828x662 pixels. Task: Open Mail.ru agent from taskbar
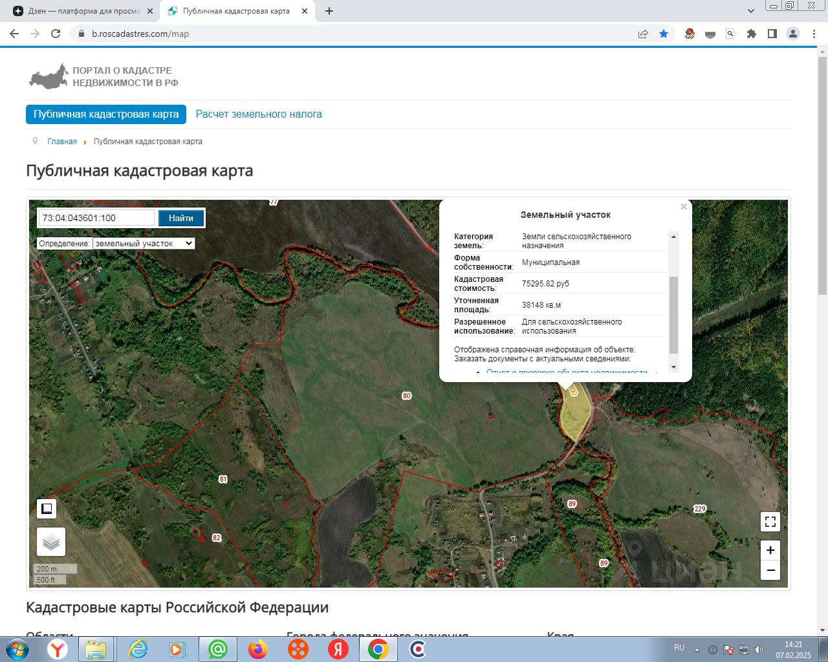[x=218, y=649]
